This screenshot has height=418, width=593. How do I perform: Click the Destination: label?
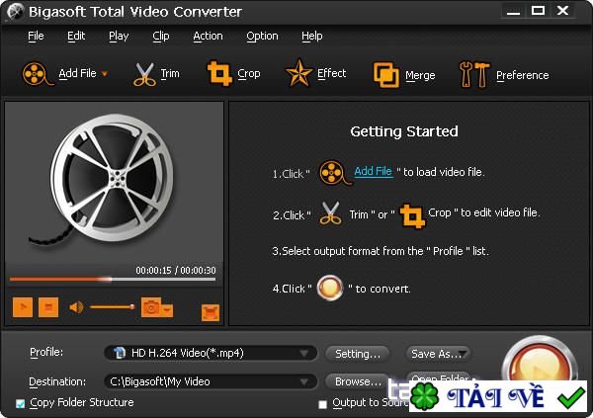tap(57, 381)
